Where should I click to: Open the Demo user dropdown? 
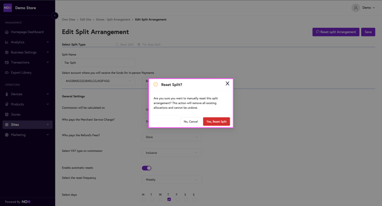pos(368,8)
